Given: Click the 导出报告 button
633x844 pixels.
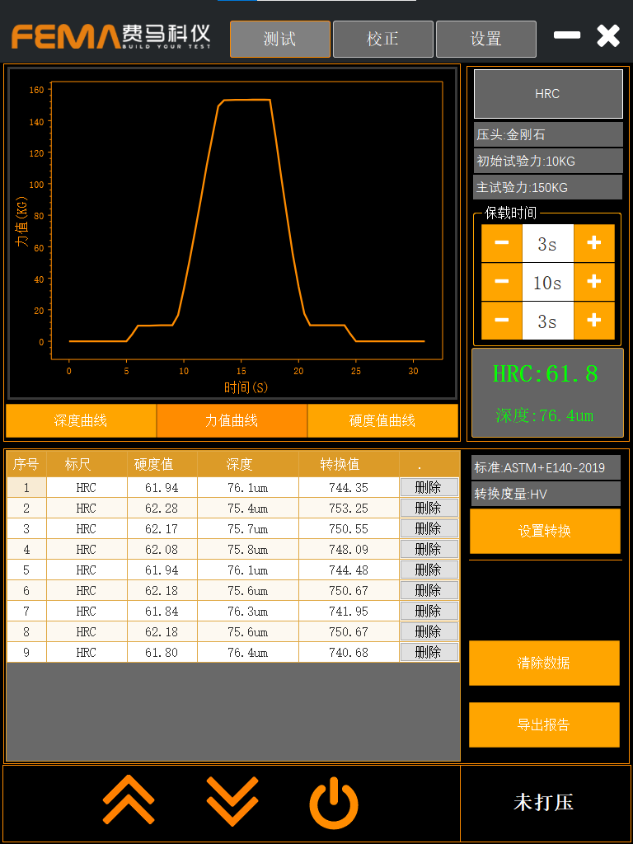Looking at the screenshot, I should click(x=544, y=724).
